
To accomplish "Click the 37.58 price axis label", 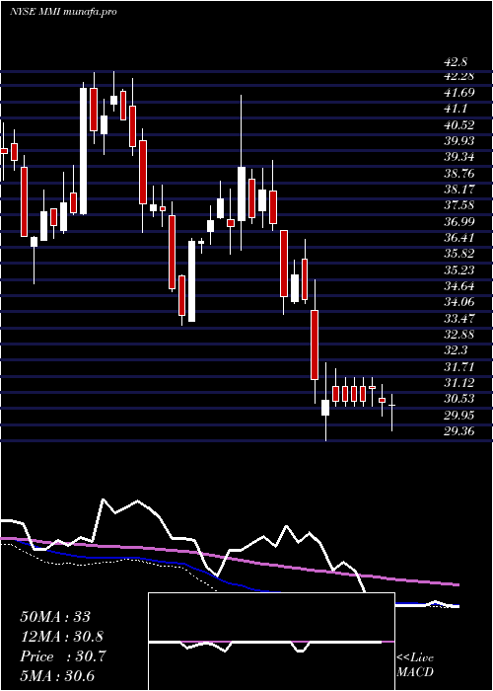I will tap(458, 205).
